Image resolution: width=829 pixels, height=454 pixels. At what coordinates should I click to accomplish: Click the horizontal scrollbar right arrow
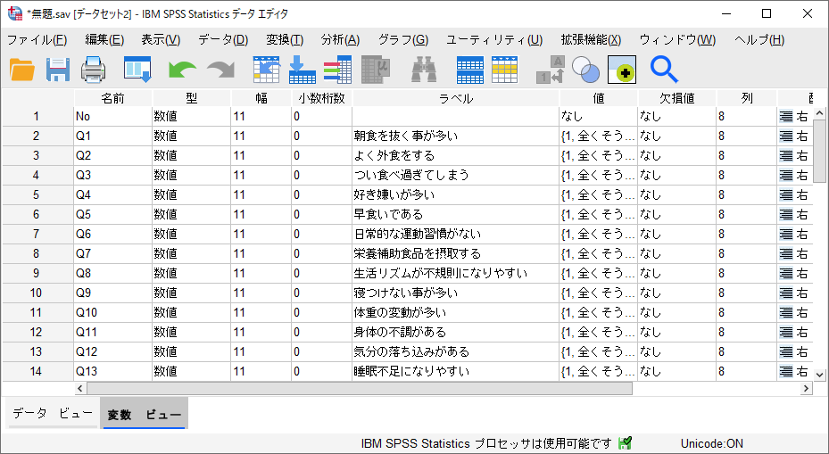coord(807,389)
